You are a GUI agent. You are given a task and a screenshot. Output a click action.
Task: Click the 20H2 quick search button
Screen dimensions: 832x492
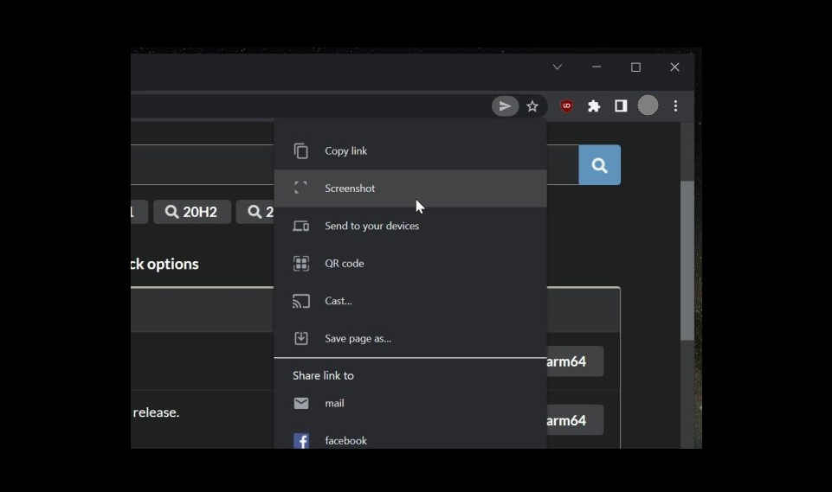point(191,212)
